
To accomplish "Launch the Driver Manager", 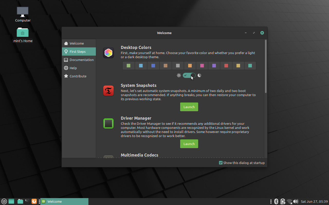I will tap(189, 144).
